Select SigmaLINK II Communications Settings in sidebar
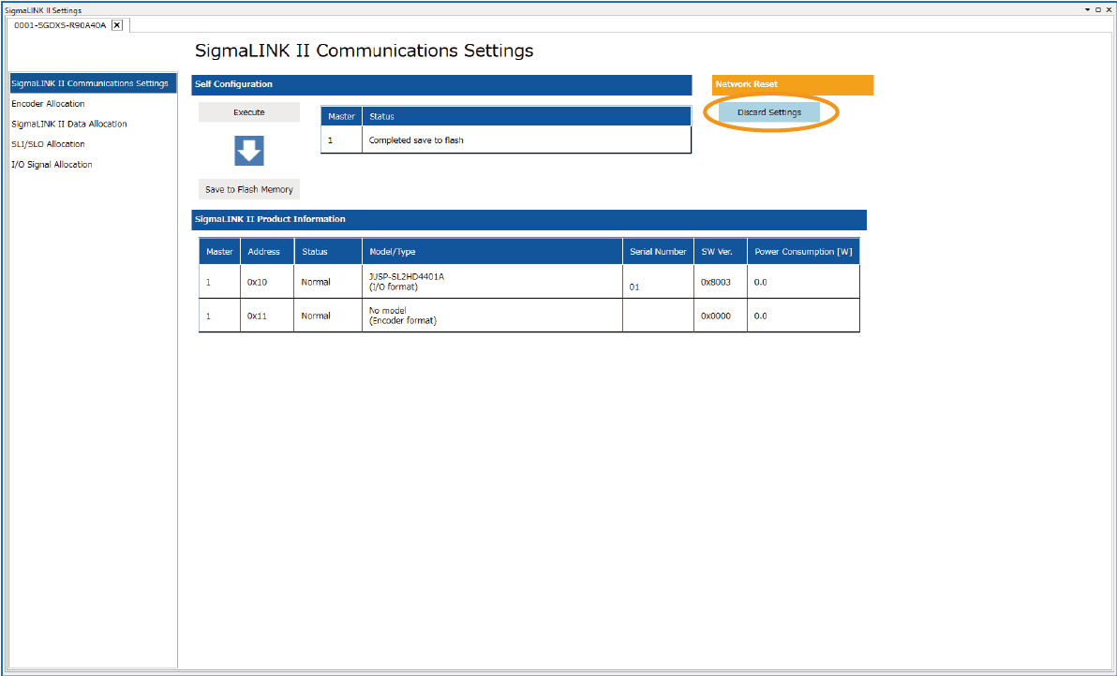The image size is (1117, 676). (90, 83)
